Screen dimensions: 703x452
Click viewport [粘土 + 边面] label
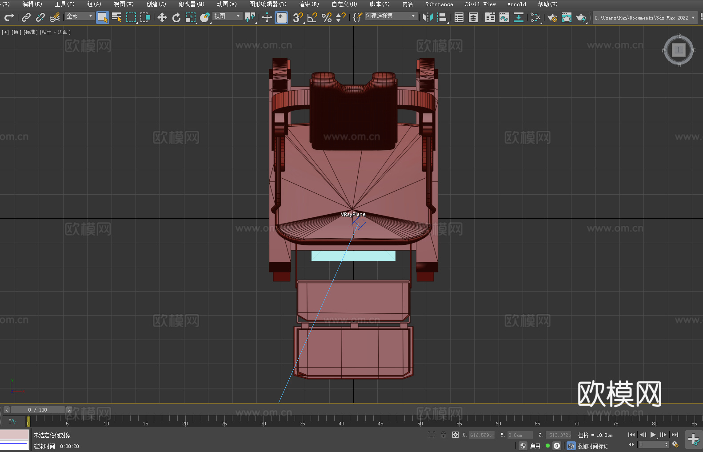coord(55,32)
